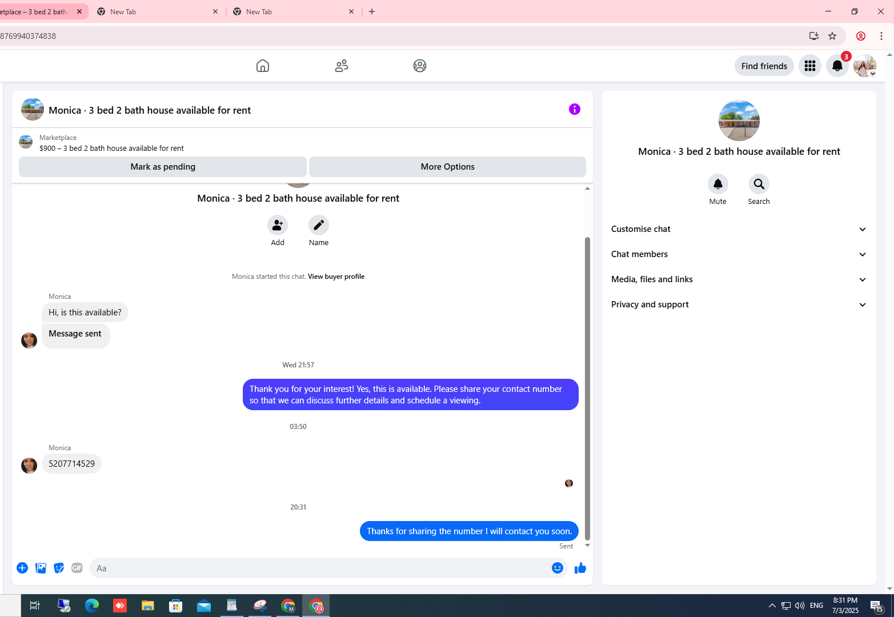Click the ENG language indicator

(817, 606)
